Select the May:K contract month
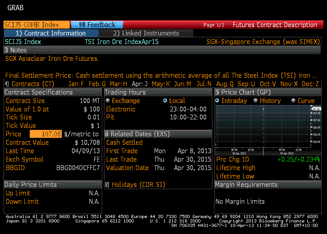 [161, 84]
